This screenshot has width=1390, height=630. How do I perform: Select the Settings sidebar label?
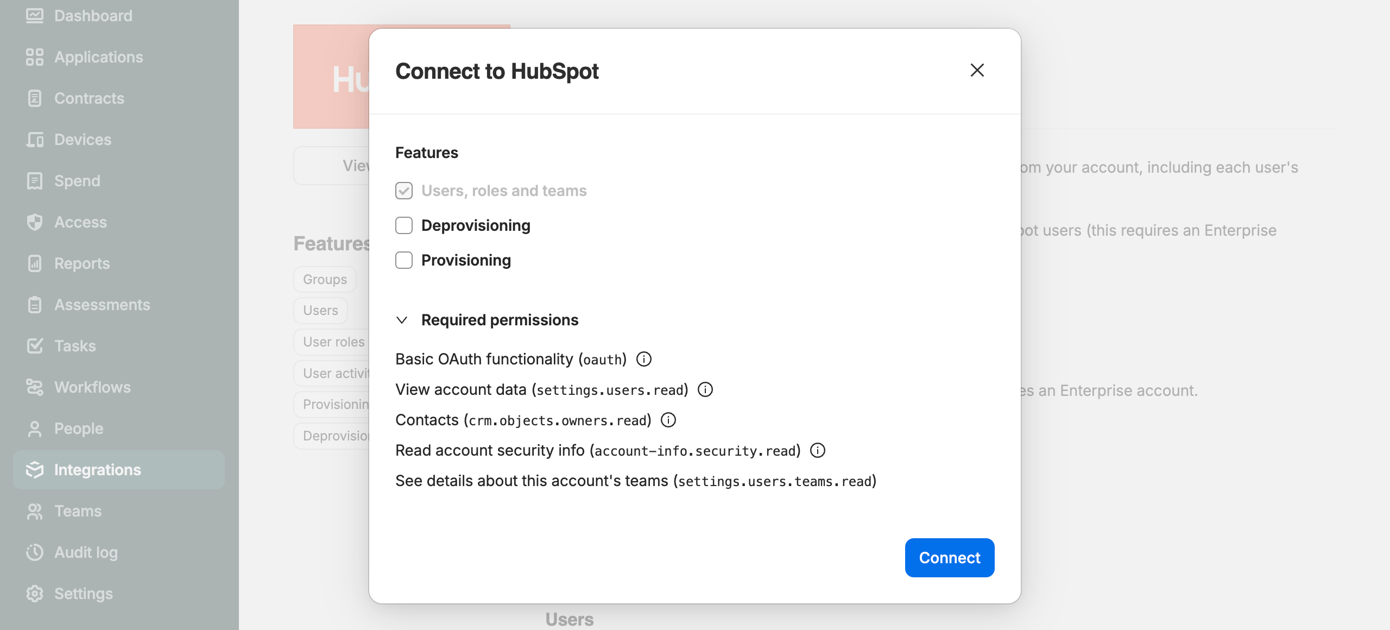[x=84, y=594]
